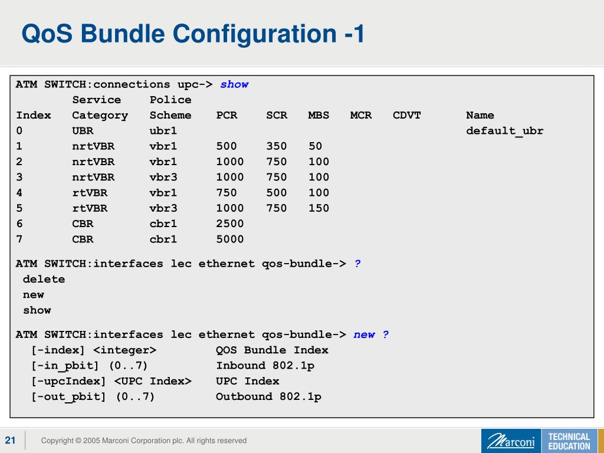
Task: Click the slide number 21
Action: point(11,440)
